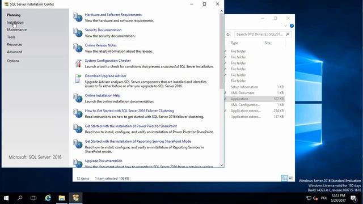363x204 pixels.
Task: Open Power Pivot for SharePoint installation link
Action: (131, 126)
